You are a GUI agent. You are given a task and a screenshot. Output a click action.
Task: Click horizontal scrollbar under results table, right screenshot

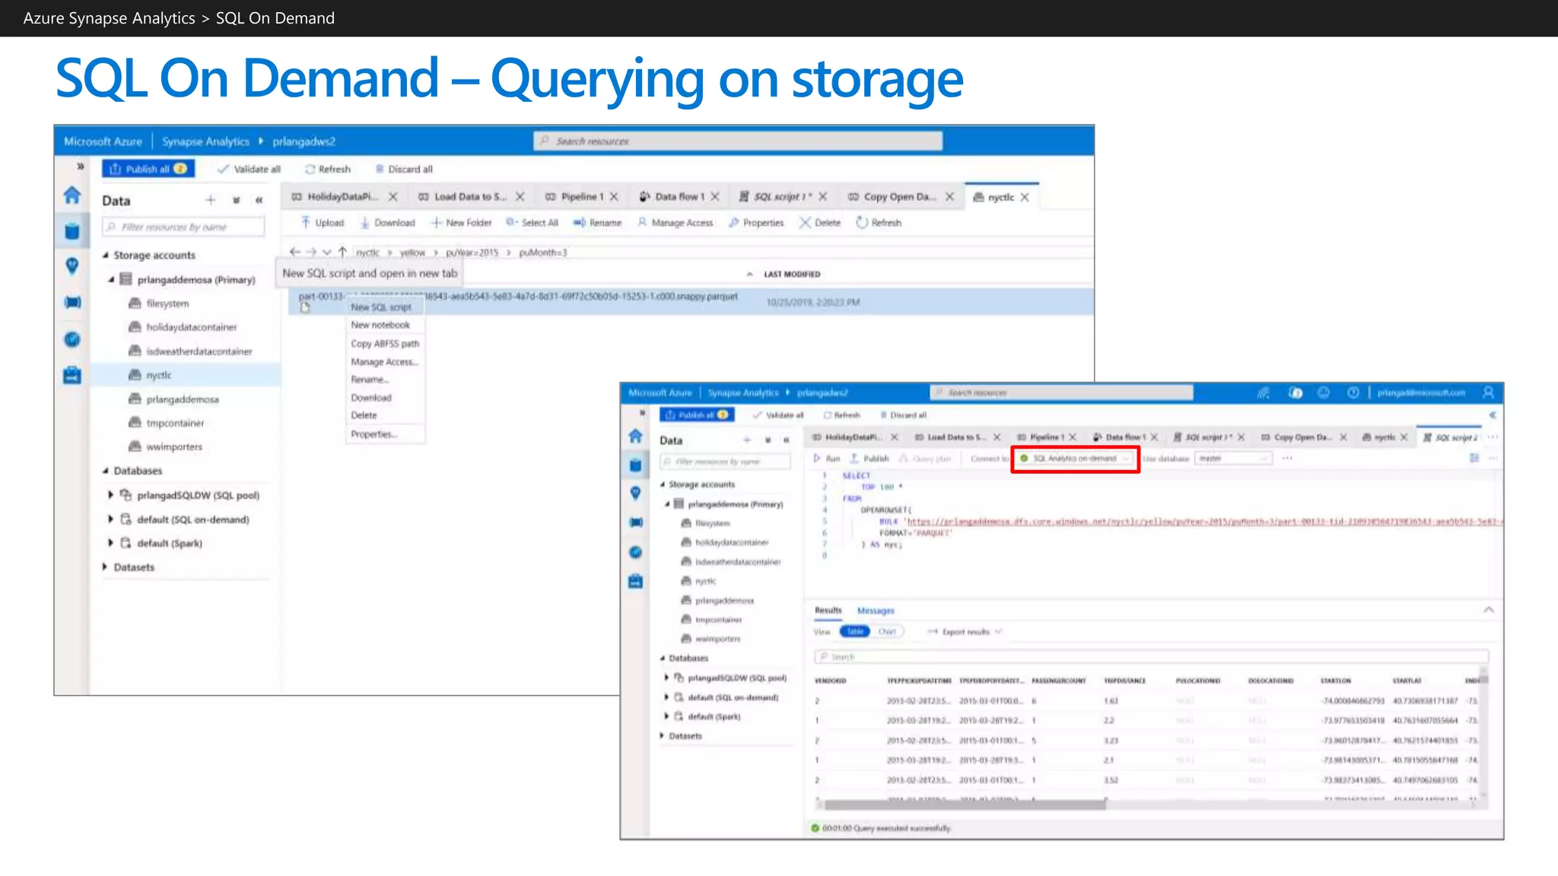[965, 805]
